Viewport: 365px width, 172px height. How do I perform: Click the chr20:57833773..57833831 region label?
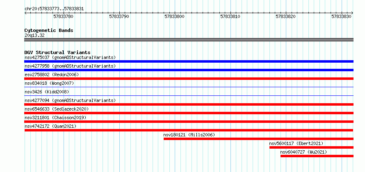pyautogui.click(x=54, y=9)
